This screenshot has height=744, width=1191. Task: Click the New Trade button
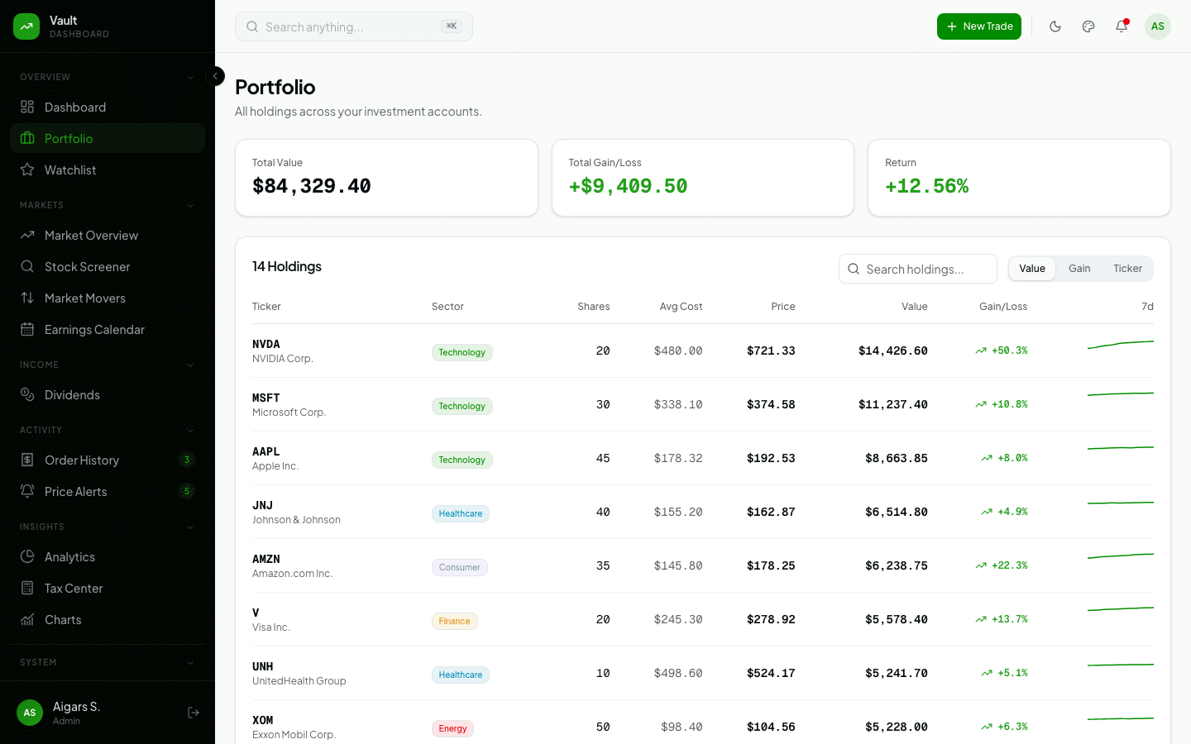(979, 26)
